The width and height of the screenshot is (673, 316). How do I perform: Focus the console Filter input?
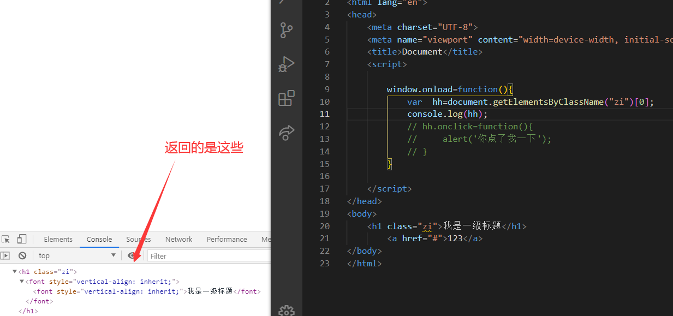(x=209, y=255)
